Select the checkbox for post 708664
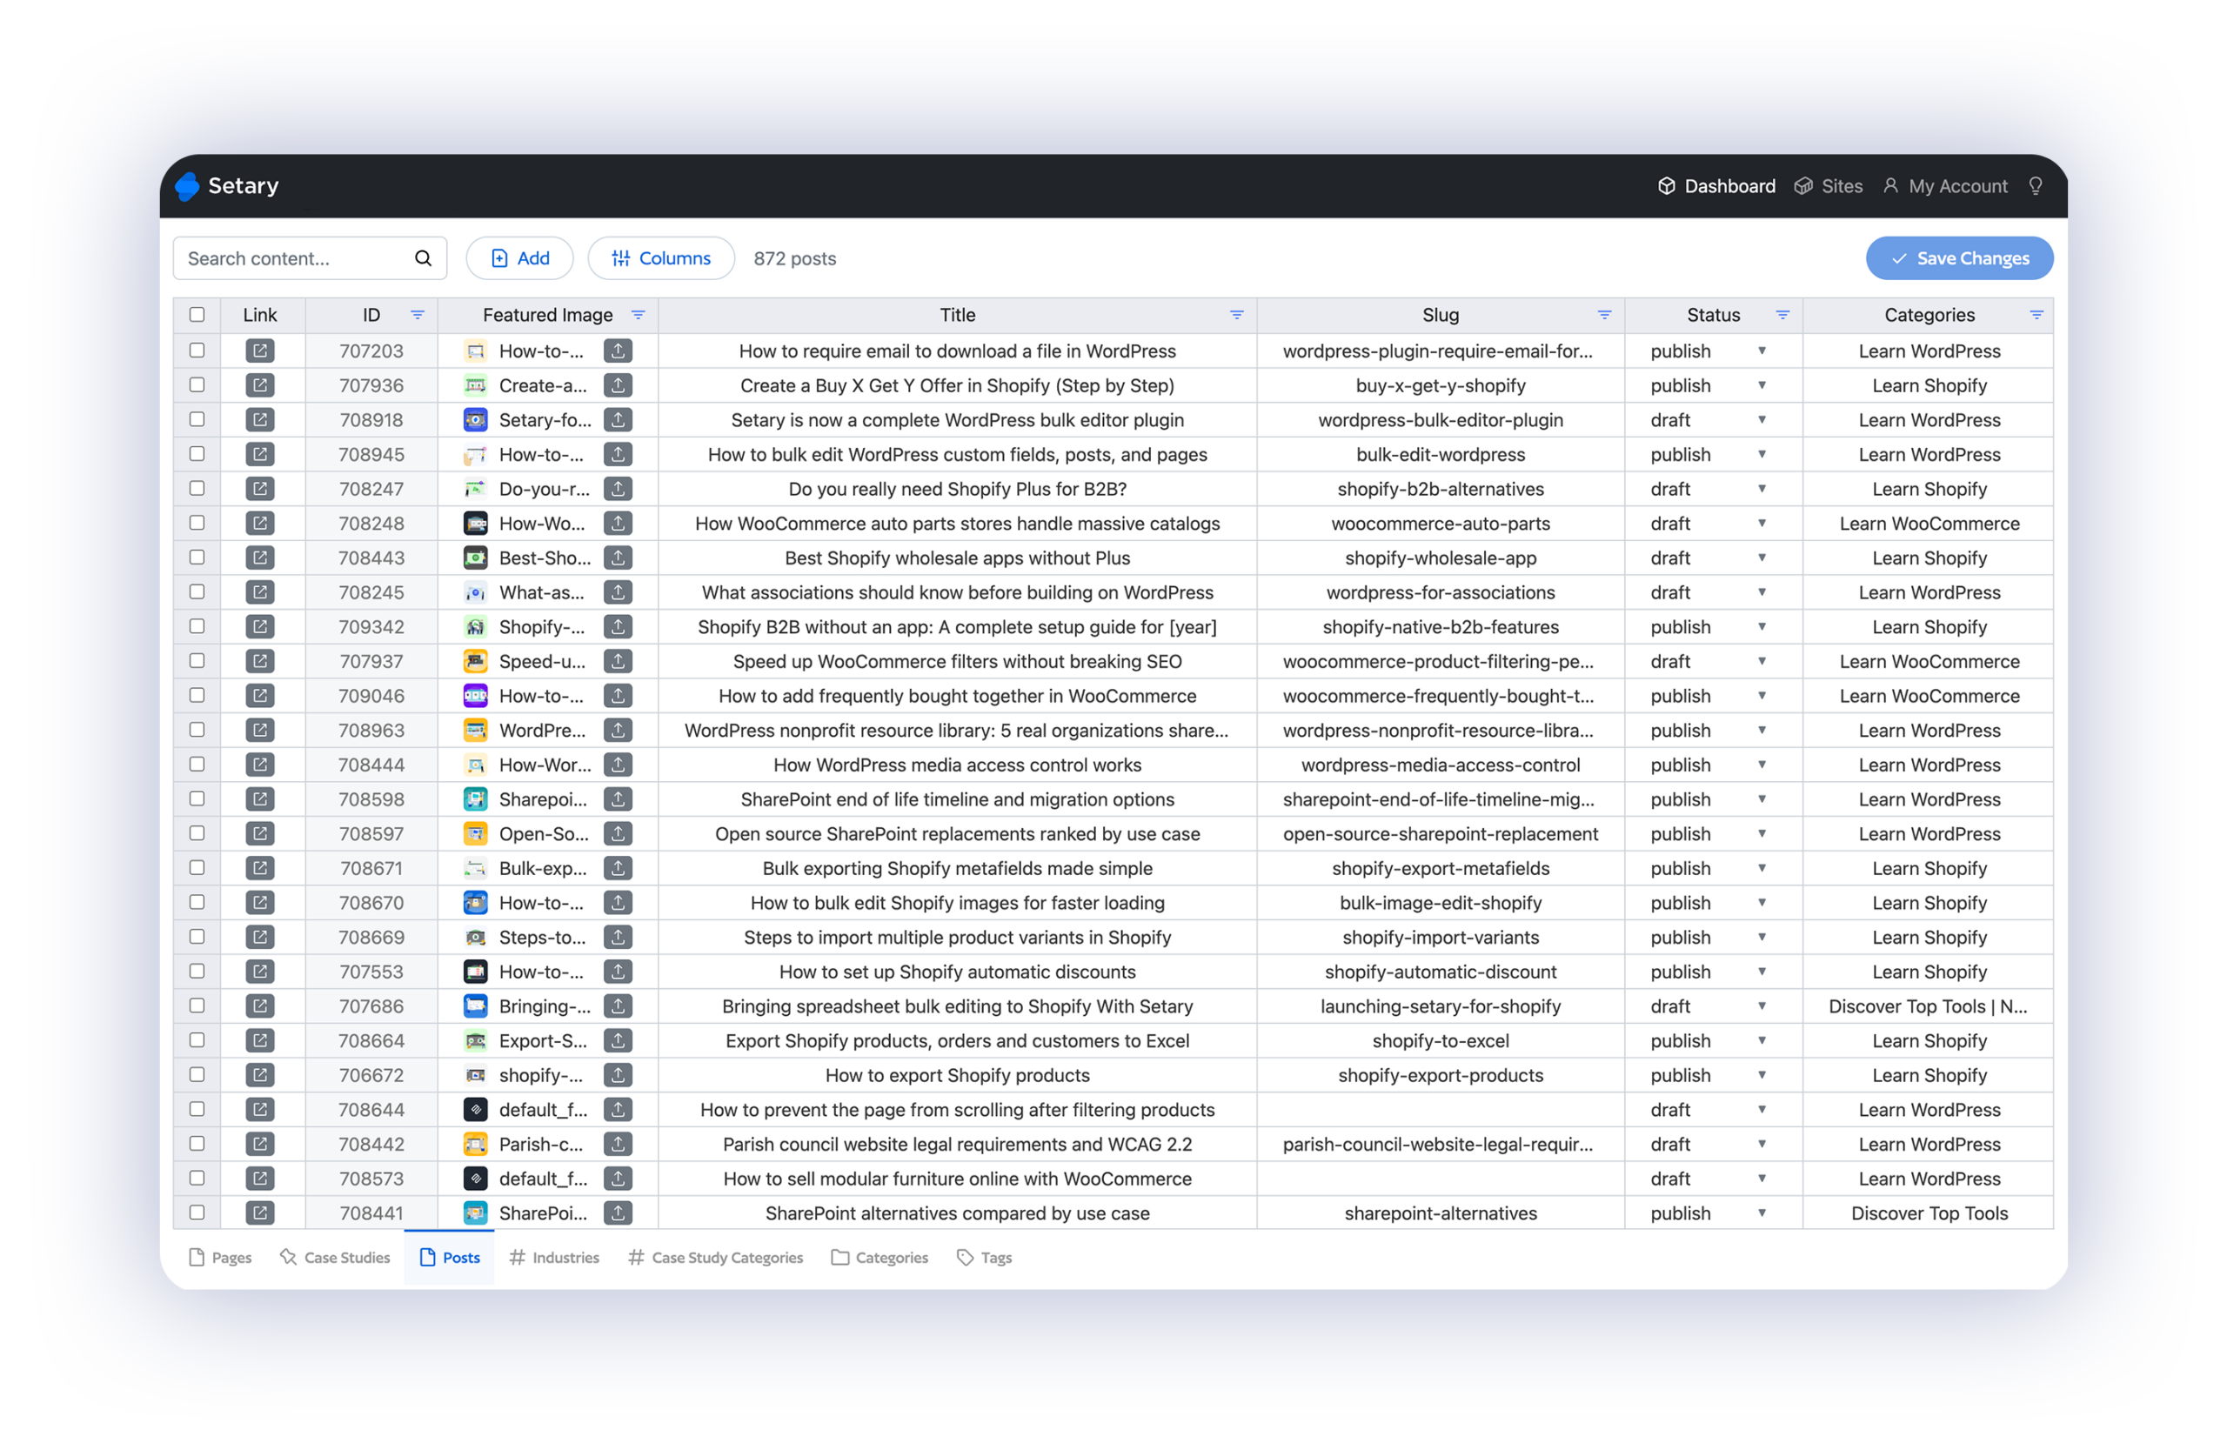2227x1443 pixels. pyautogui.click(x=197, y=1039)
